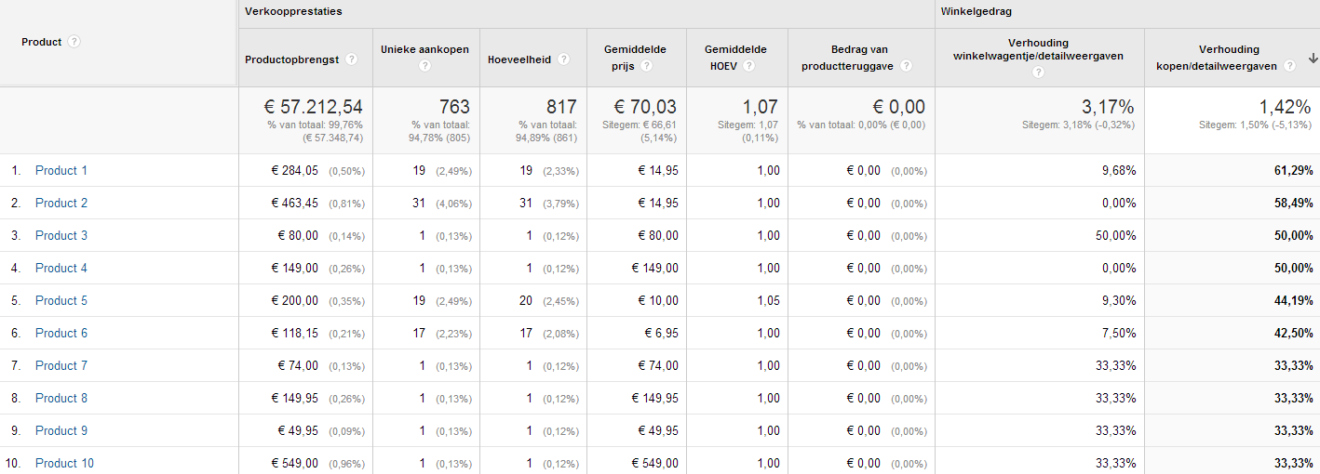The width and height of the screenshot is (1320, 474).
Task: Click help icon beside Verhouding kopen/detailweergaven
Action: (1289, 66)
